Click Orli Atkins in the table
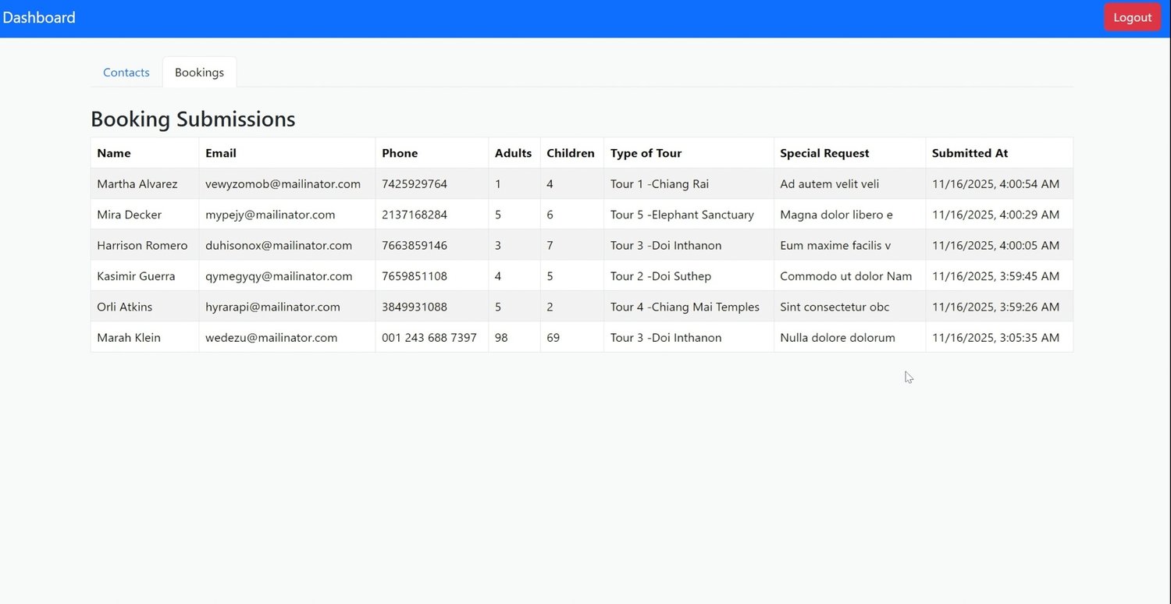 (125, 307)
